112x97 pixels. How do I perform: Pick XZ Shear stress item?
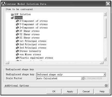(x=29, y=38)
